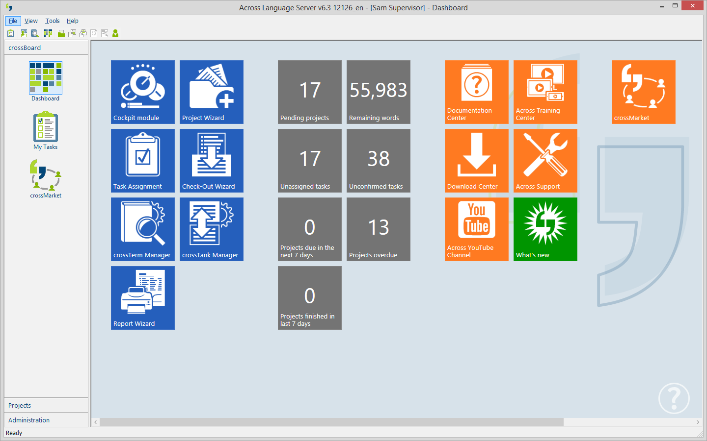
Task: Open the Unassigned tasks tile
Action: [x=310, y=161]
